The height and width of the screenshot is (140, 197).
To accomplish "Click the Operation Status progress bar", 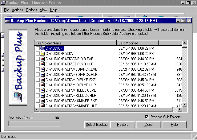I will tap(35, 124).
